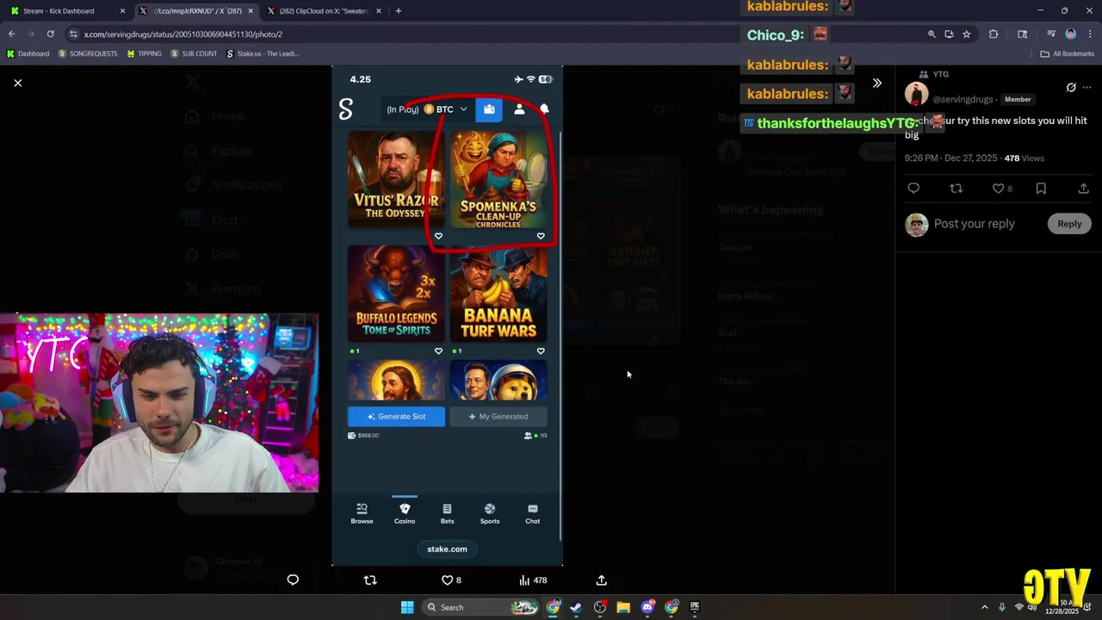Click the Generate Slot button
The width and height of the screenshot is (1102, 620).
tap(396, 417)
